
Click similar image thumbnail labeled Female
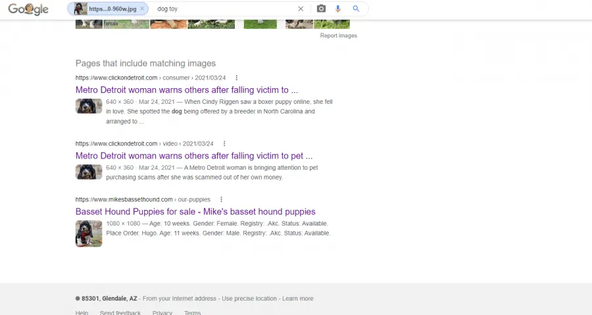click(x=126, y=24)
